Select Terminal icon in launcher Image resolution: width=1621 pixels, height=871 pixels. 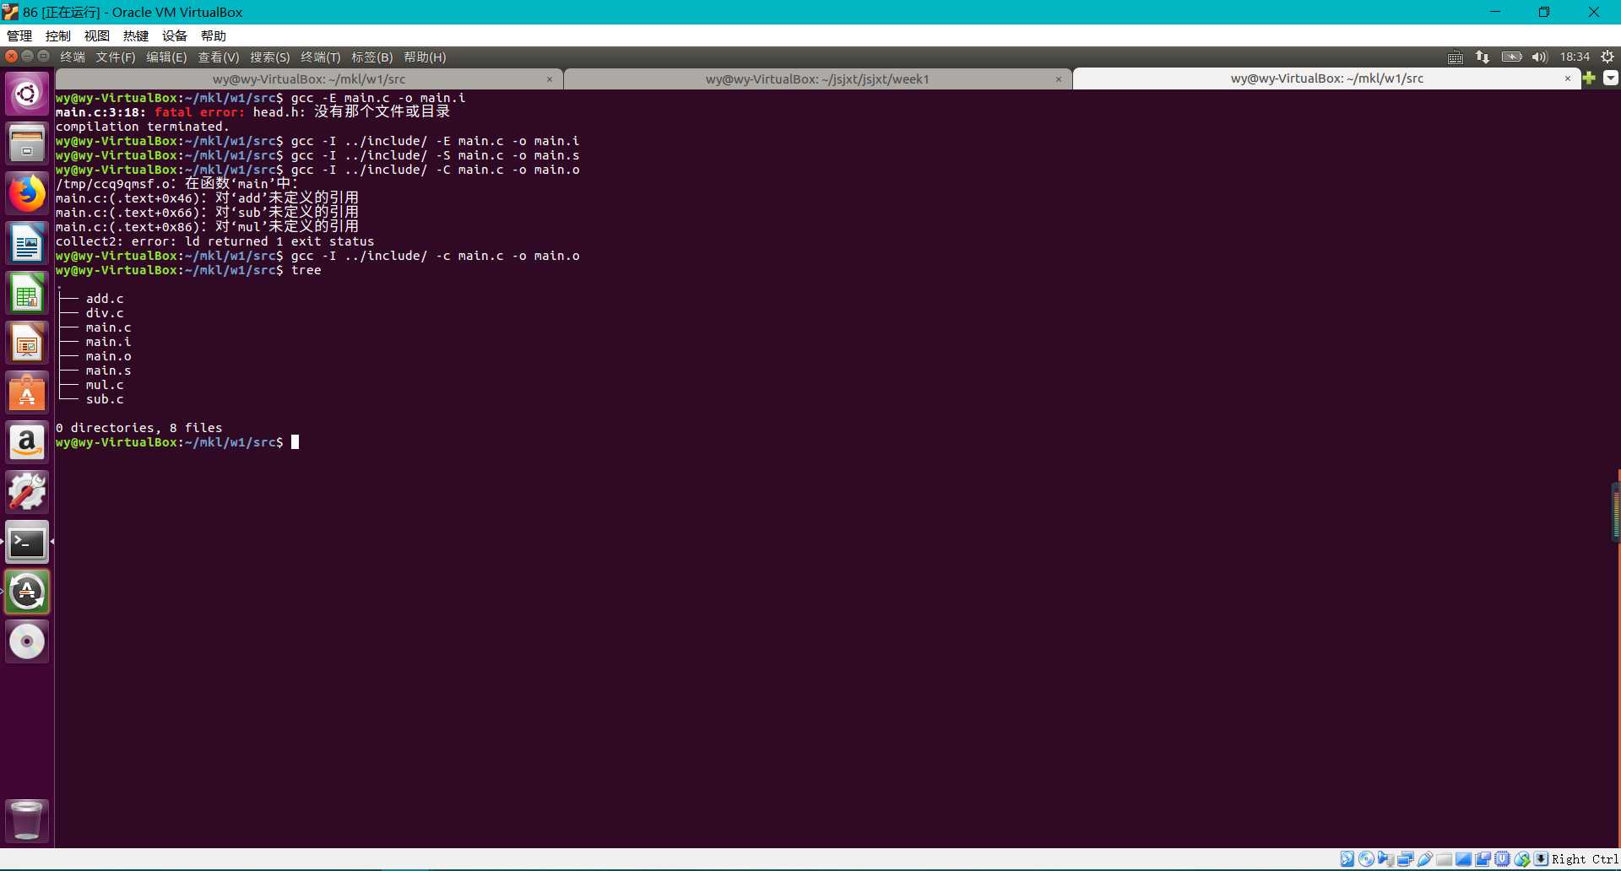click(x=27, y=542)
